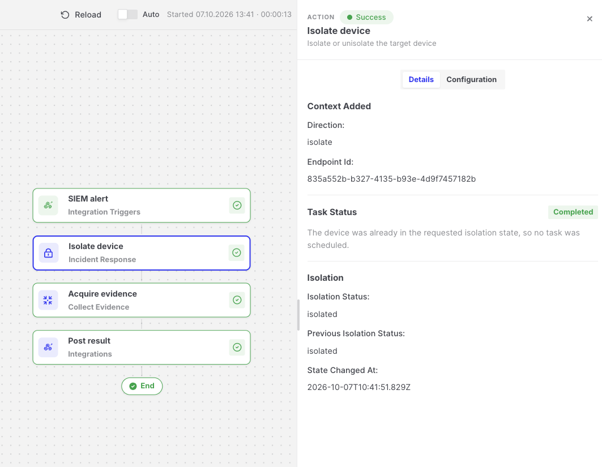Click 'Isolate or unisolate the target device'
Screen dimensions: 602x467
pos(372,44)
